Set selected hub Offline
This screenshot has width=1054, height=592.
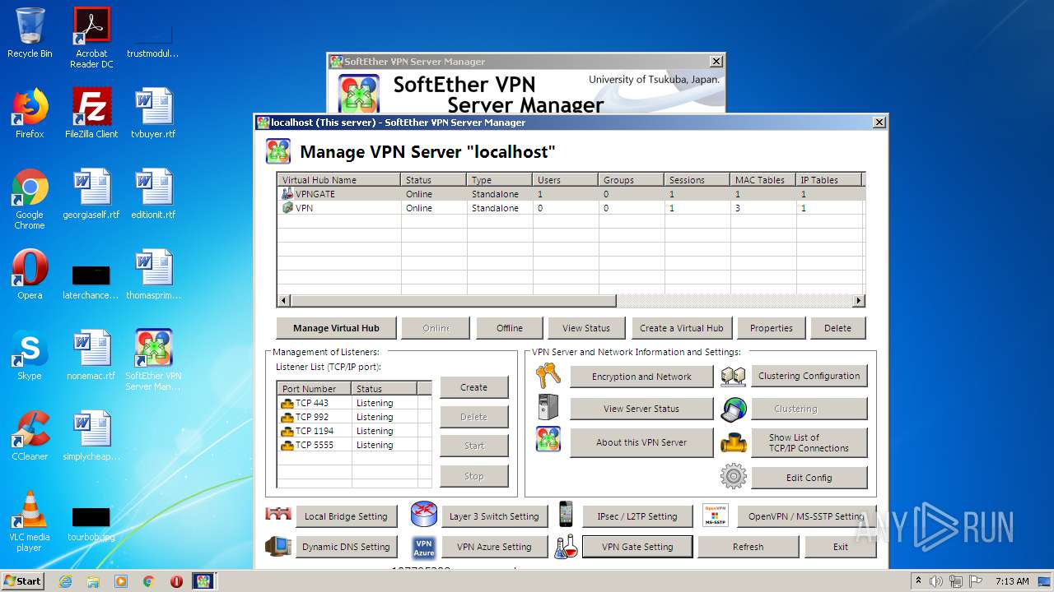(510, 328)
